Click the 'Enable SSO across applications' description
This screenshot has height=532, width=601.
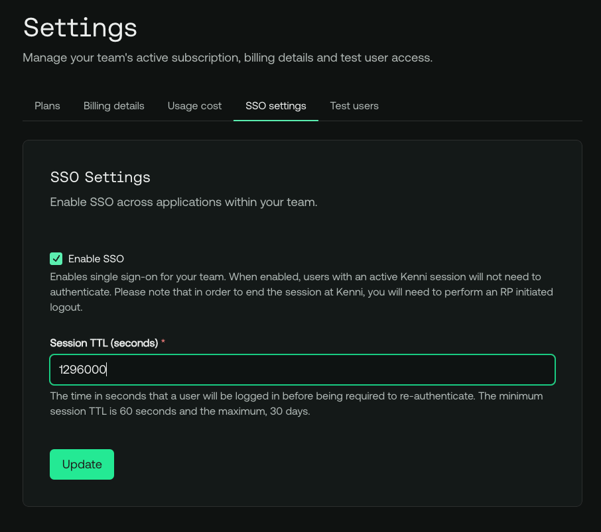[184, 202]
